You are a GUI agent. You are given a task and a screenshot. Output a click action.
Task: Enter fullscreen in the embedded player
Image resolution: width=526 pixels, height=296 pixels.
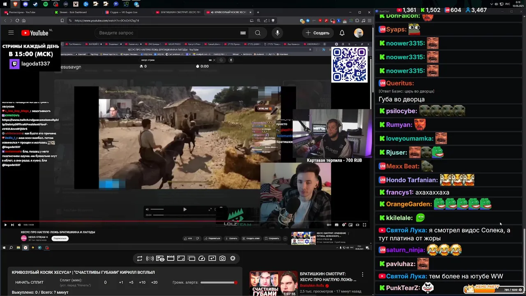click(x=364, y=225)
